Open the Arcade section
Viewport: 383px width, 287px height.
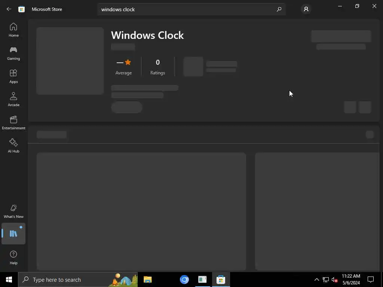click(13, 99)
